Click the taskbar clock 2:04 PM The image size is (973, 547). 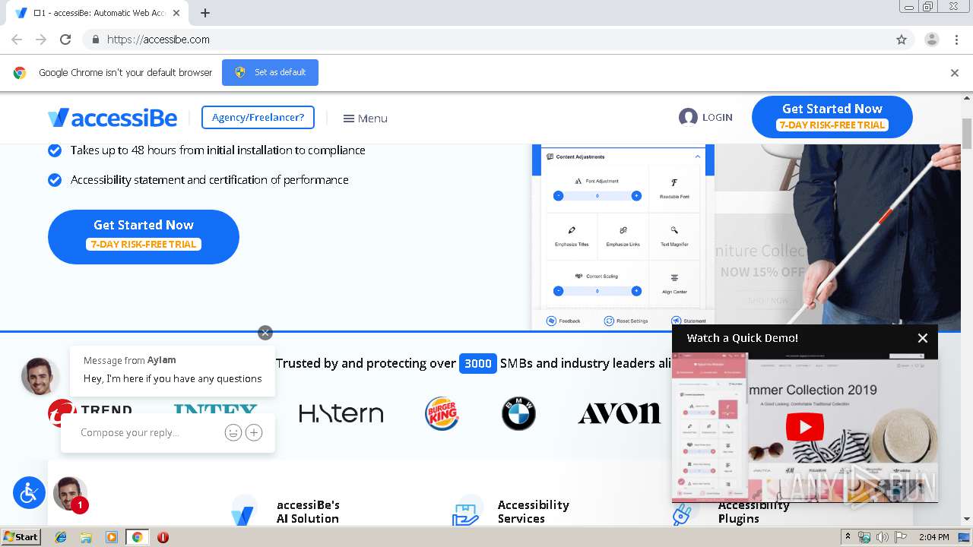[933, 537]
